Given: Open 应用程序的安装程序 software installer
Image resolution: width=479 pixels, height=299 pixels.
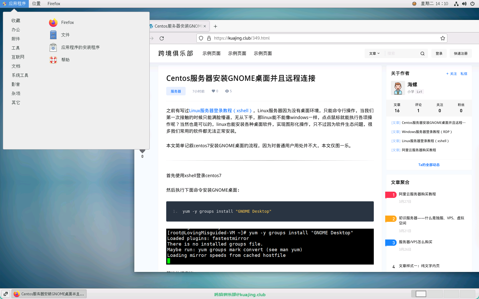Looking at the screenshot, I should coord(74,47).
